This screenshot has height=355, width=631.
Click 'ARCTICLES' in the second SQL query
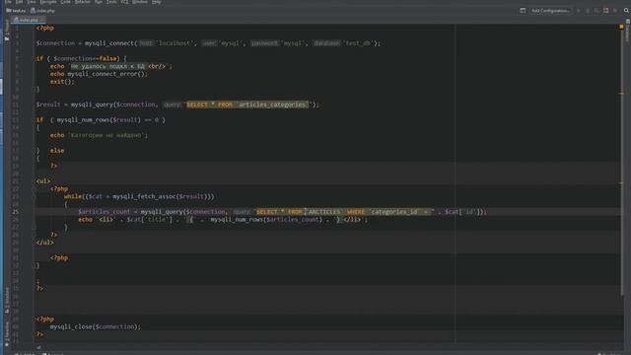(x=324, y=212)
